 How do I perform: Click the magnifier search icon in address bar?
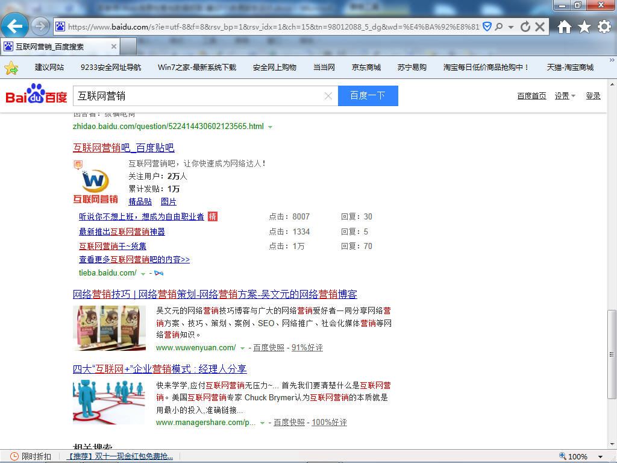[x=499, y=27]
